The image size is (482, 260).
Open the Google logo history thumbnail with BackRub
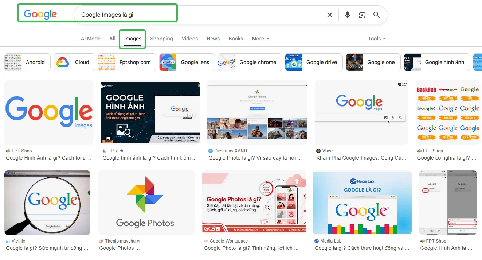[x=448, y=112]
